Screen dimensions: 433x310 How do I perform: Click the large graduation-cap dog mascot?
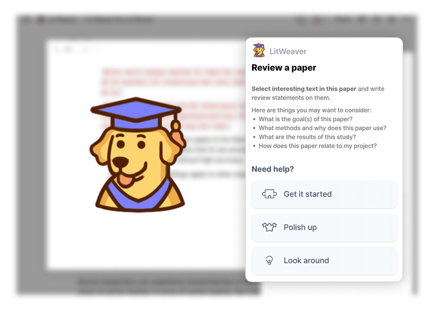pyautogui.click(x=137, y=155)
